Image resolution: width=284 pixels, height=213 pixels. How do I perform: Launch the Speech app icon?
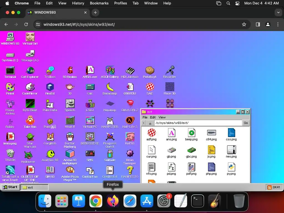70,105
